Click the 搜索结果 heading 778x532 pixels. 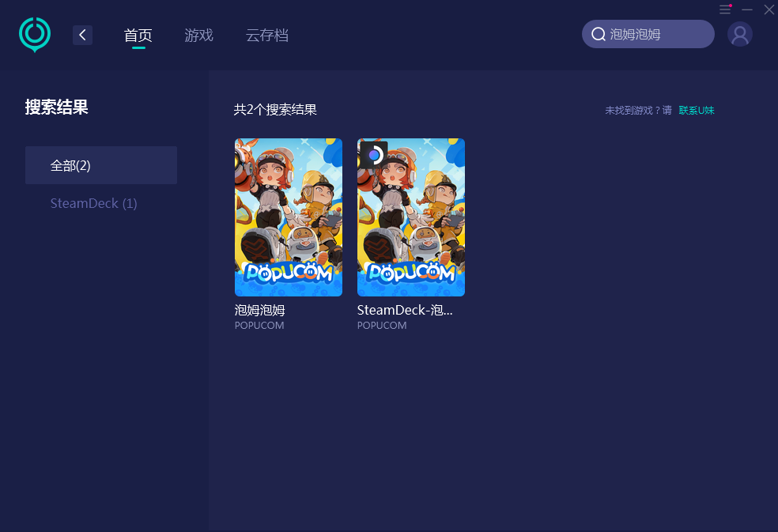(x=57, y=108)
